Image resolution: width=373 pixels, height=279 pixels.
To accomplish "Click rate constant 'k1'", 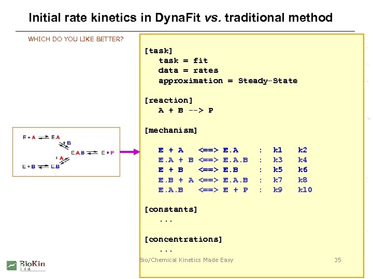I will [x=278, y=150].
